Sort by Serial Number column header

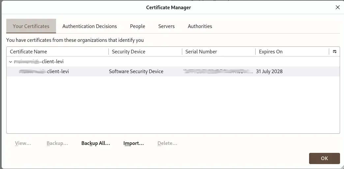[x=219, y=52]
